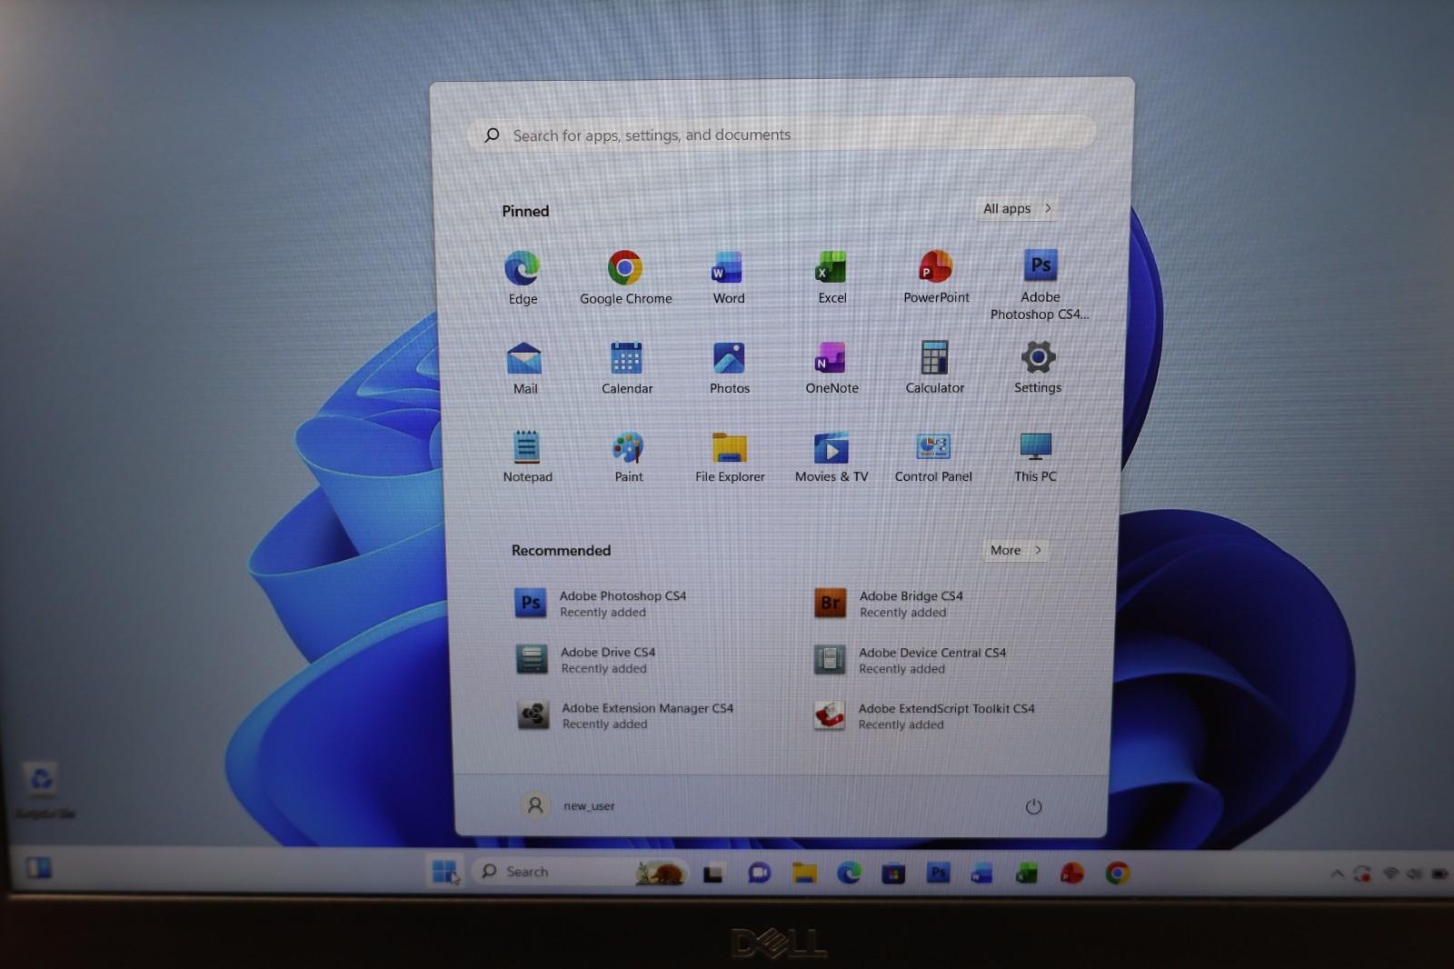Launch Google Chrome from pinned apps

pos(625,278)
